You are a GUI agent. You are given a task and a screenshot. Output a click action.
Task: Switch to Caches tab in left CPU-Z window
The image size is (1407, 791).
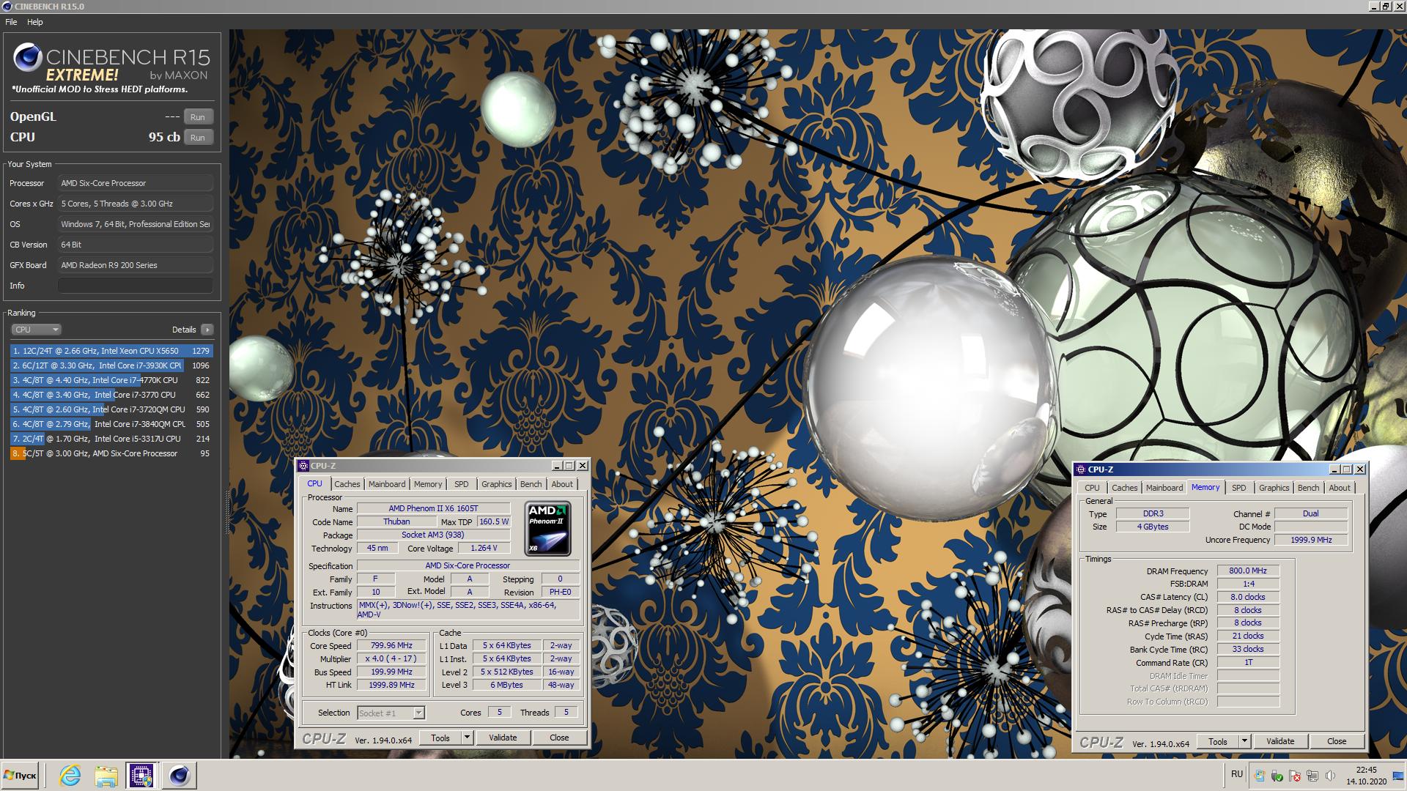coord(347,484)
